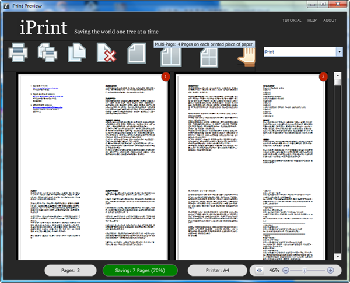
Task: Click the 46% zoom value
Action: (274, 271)
